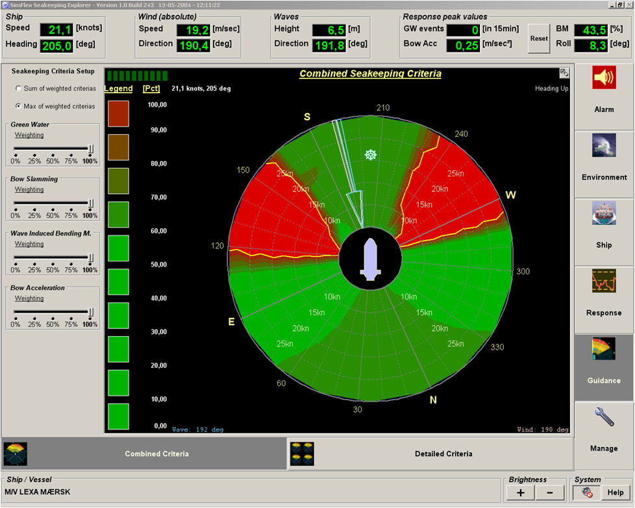
Task: Click the Green Water weighting slider handle
Action: coord(91,149)
